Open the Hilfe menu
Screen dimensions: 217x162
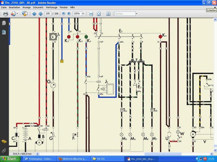point(72,7)
